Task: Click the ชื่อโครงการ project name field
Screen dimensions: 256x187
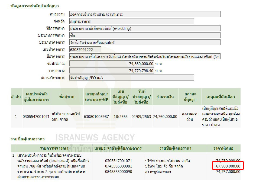Action: (x=145, y=56)
